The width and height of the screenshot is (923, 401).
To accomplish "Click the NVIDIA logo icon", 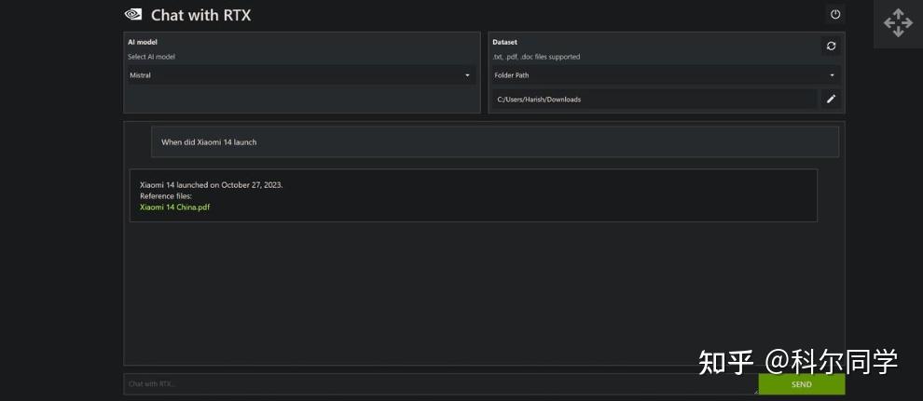I will pos(133,14).
